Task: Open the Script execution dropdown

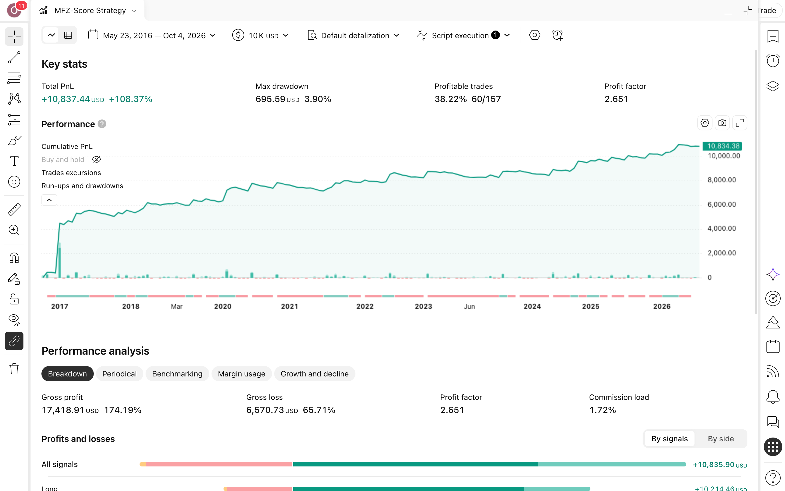Action: pos(464,35)
